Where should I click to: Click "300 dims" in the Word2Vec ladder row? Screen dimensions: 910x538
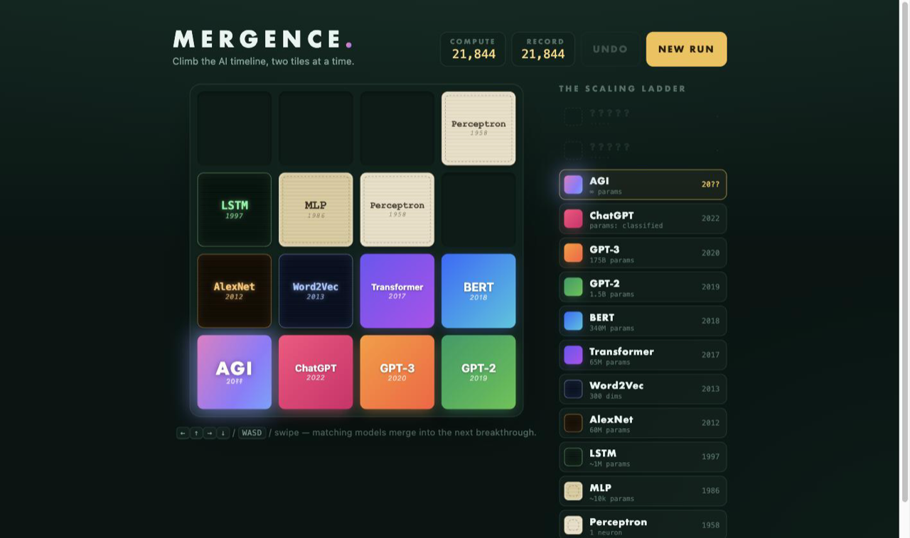click(606, 397)
